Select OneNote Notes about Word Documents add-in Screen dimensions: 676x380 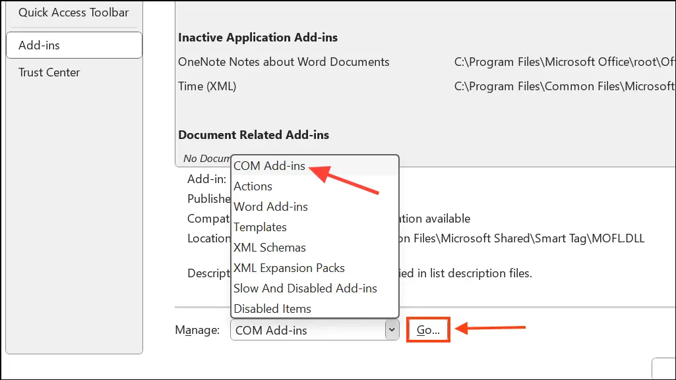pyautogui.click(x=284, y=62)
